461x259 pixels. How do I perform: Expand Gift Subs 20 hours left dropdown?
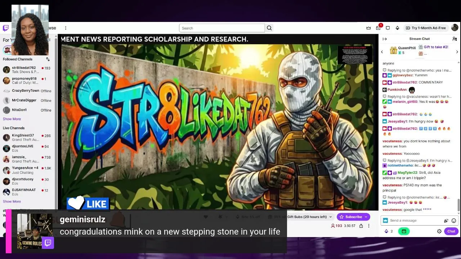click(x=330, y=217)
